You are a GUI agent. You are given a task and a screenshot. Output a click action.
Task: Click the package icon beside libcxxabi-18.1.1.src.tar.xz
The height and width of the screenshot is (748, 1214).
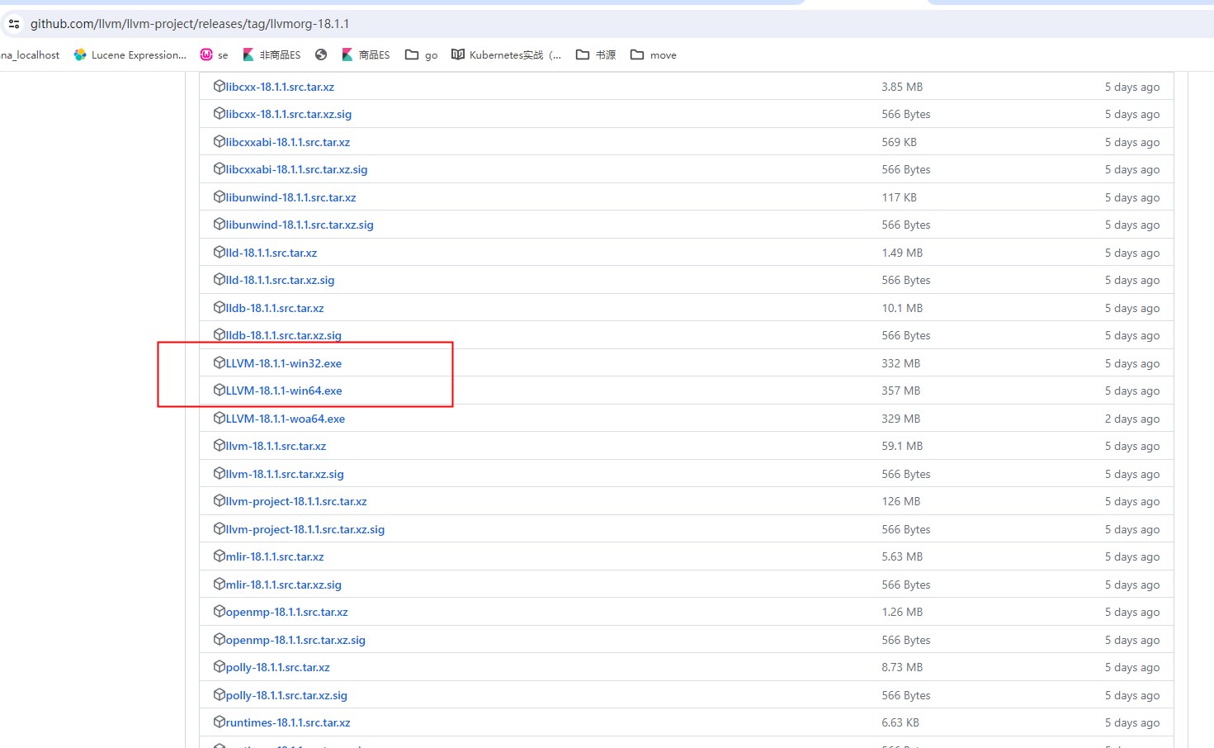pyautogui.click(x=220, y=141)
